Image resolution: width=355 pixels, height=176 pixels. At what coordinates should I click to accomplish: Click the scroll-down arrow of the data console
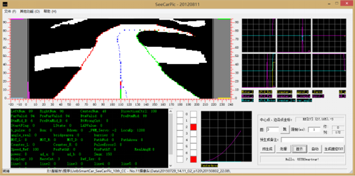point(170,165)
